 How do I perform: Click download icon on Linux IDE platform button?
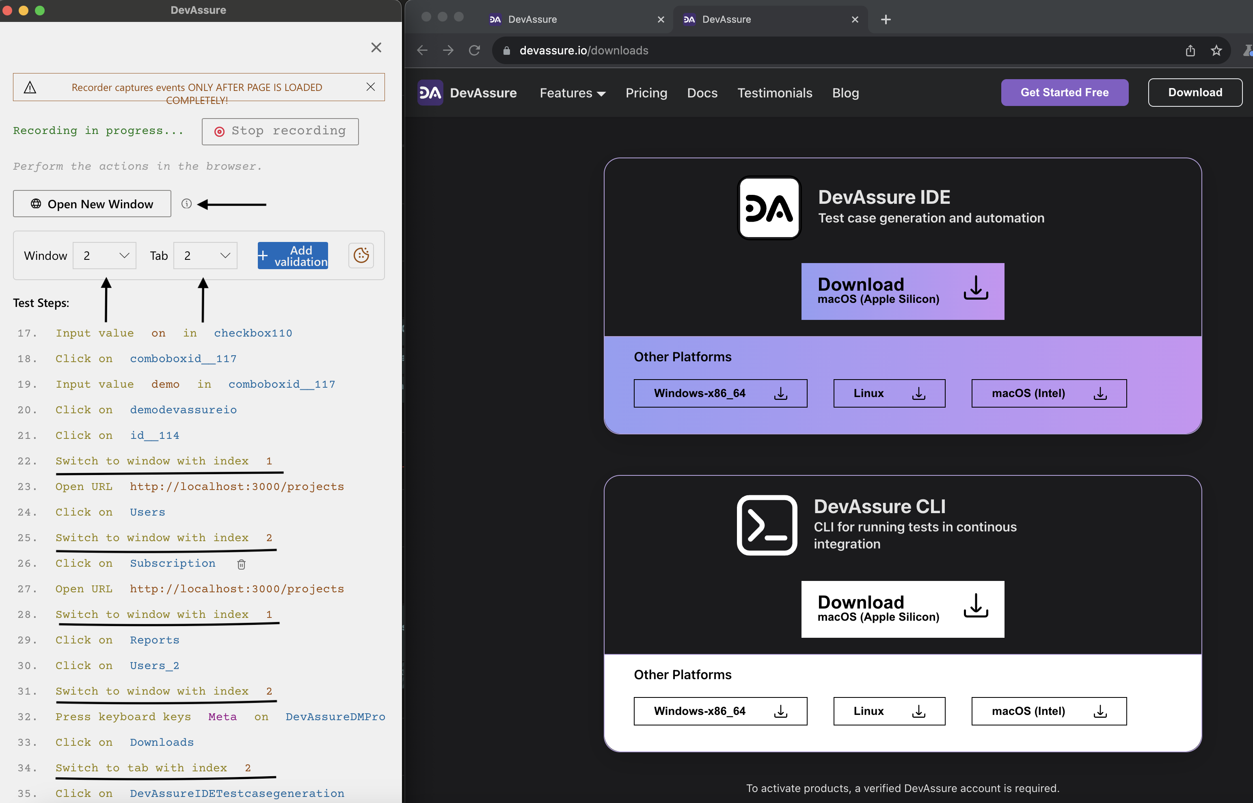coord(918,393)
